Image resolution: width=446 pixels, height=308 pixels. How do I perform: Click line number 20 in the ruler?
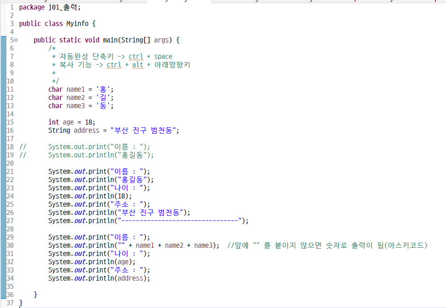(x=10, y=163)
